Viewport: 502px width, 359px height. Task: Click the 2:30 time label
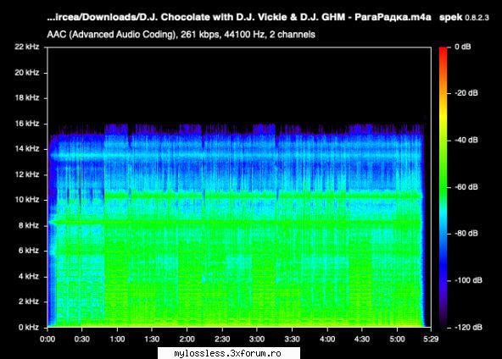[222, 340]
